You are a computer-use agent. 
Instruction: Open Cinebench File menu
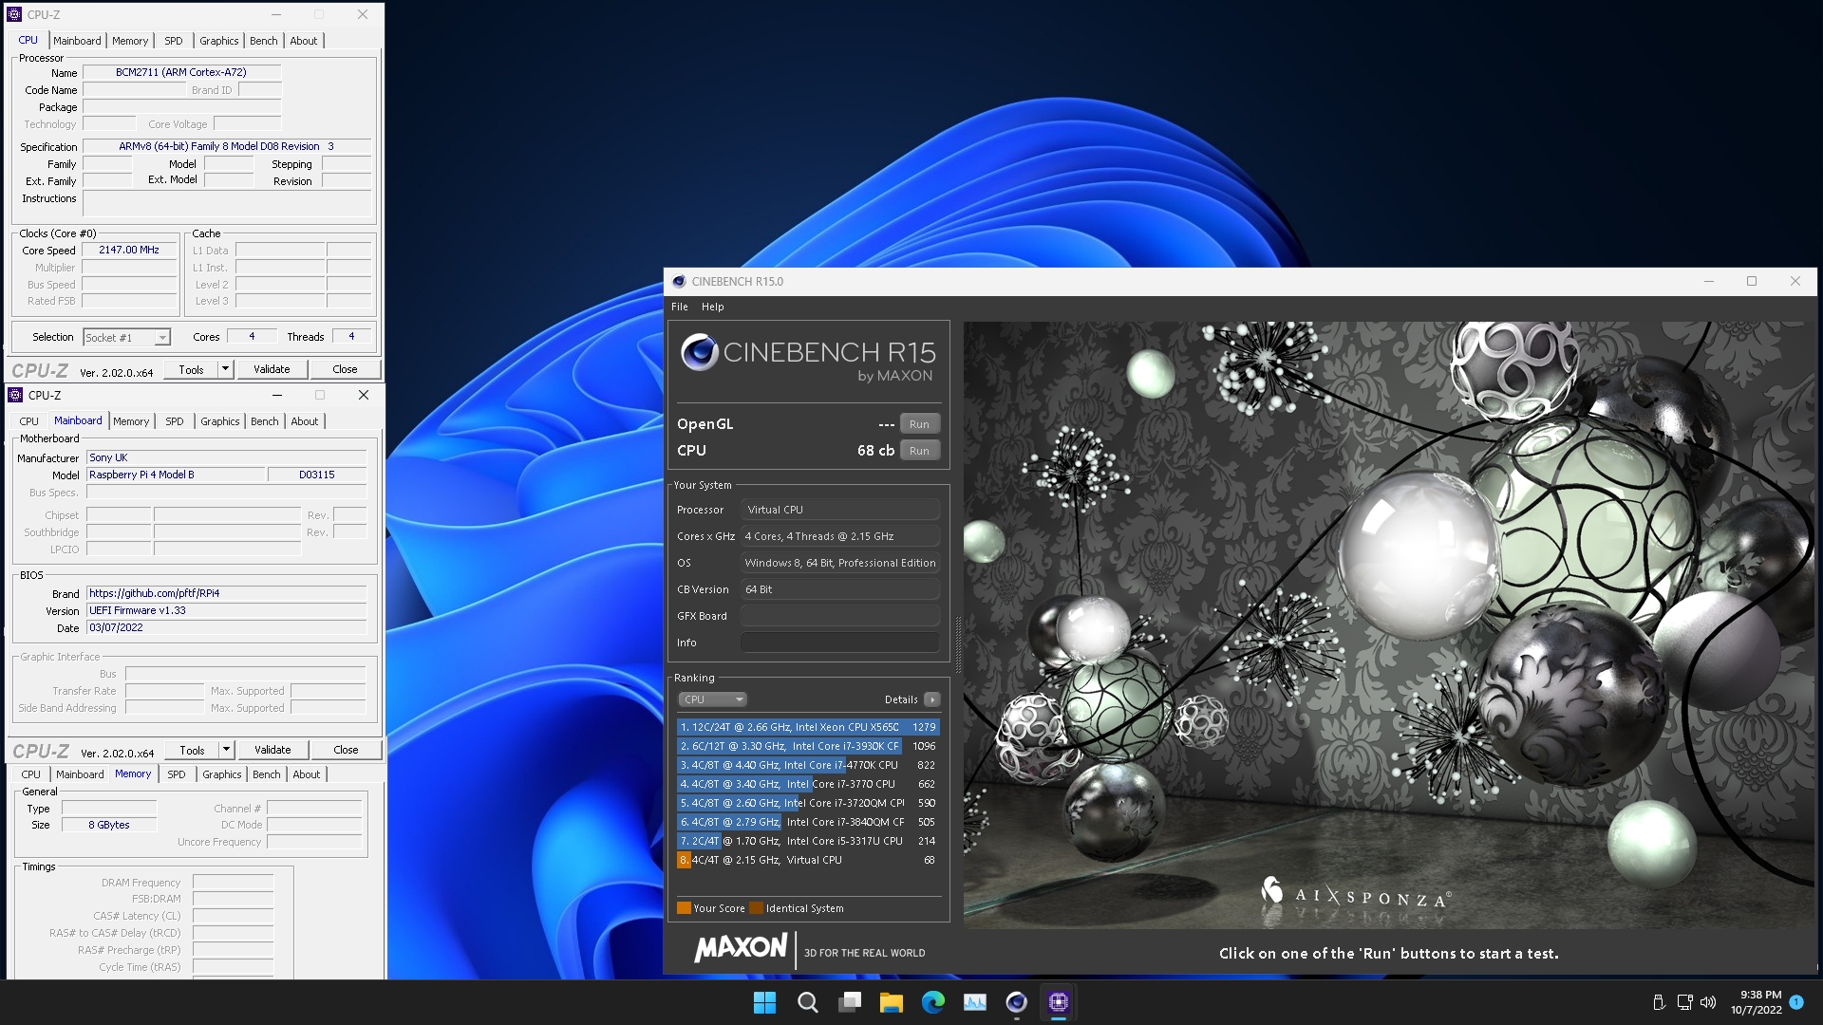[x=680, y=307]
